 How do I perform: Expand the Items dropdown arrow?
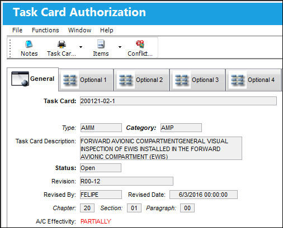click(x=120, y=47)
